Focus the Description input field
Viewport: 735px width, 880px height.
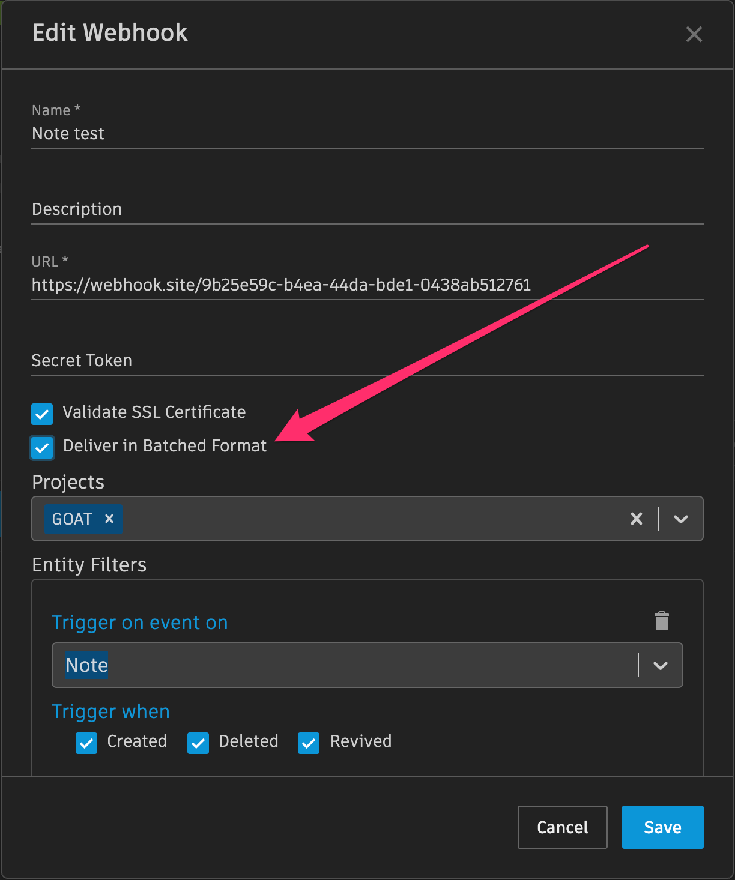point(366,209)
